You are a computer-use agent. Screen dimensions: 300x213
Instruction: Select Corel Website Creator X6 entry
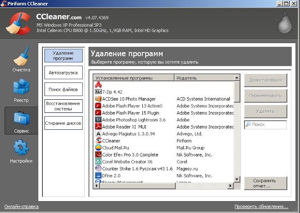pyautogui.click(x=127, y=162)
